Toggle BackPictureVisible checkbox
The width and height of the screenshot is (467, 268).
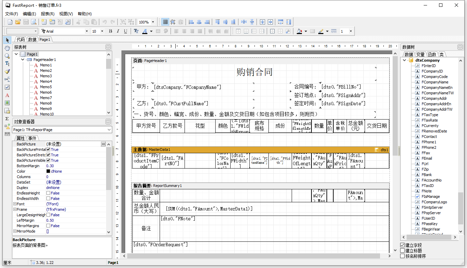coord(48,160)
